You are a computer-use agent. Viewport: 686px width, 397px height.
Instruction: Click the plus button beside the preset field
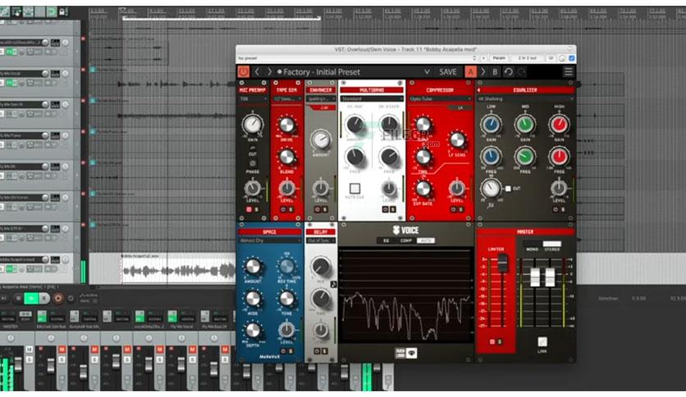coord(483,58)
